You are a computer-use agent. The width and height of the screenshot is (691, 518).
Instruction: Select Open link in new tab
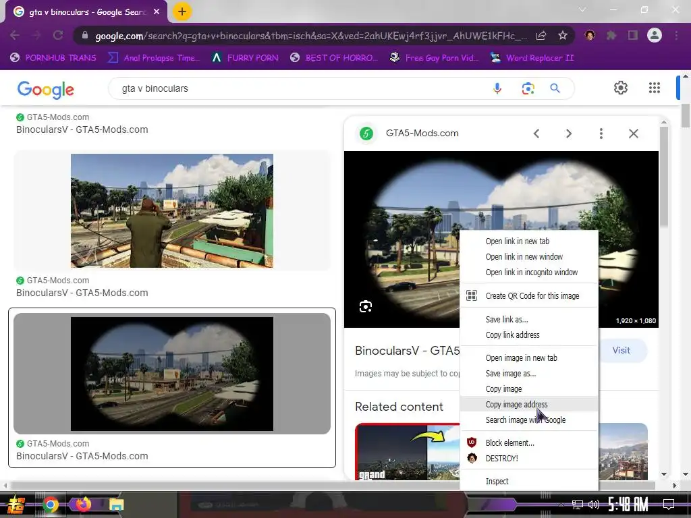[x=529, y=241]
